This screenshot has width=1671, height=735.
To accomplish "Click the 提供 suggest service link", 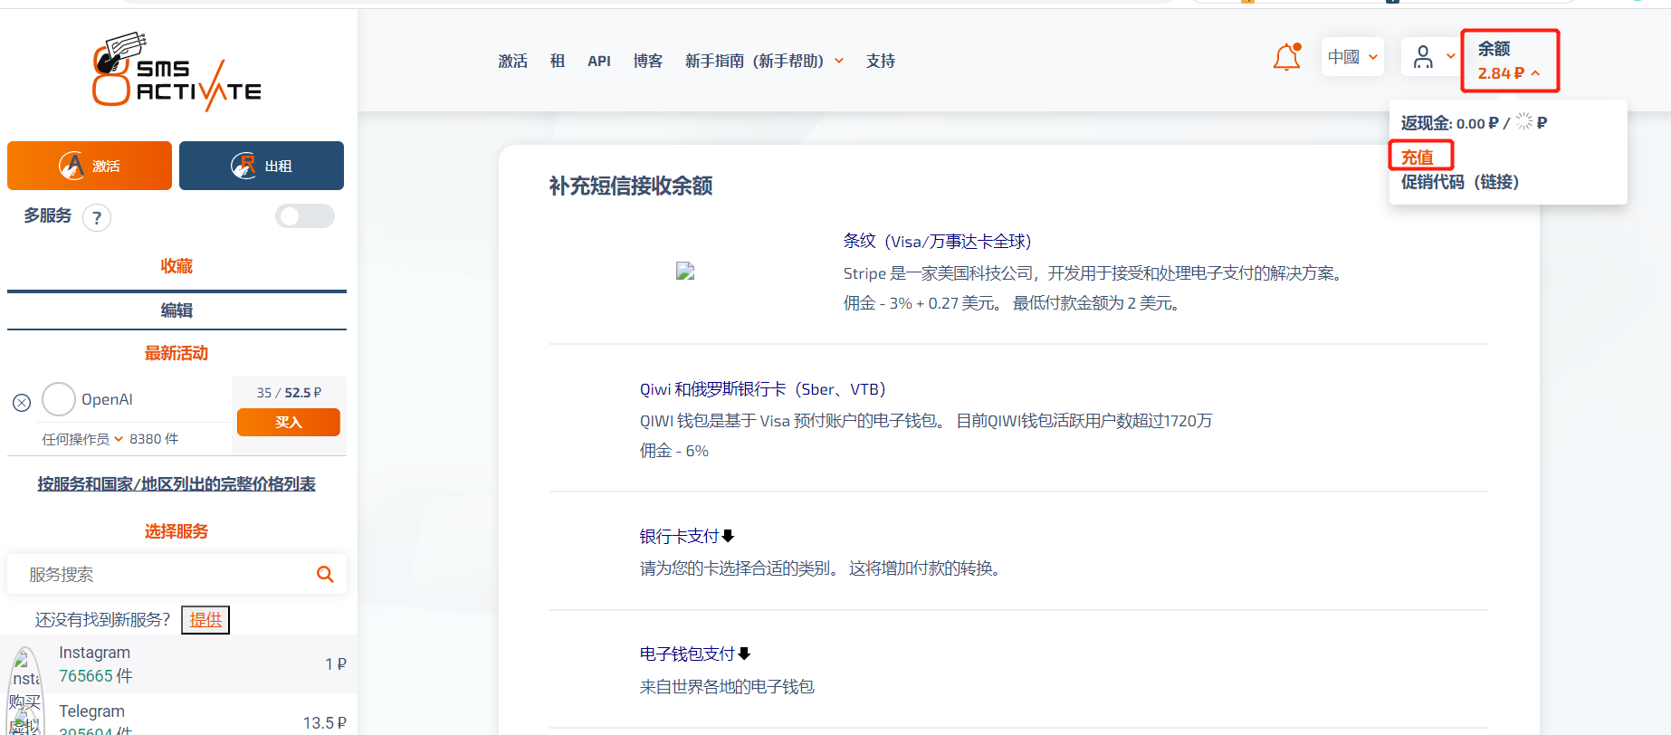I will [x=205, y=619].
